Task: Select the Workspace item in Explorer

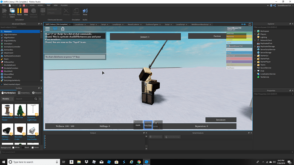Action: pos(264,31)
